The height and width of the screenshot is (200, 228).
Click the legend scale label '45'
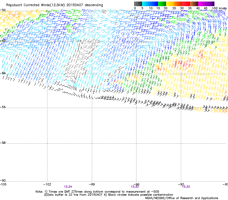pos(206,8)
